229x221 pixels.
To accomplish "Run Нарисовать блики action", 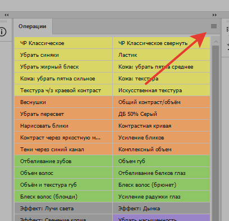I will [x=63, y=125].
